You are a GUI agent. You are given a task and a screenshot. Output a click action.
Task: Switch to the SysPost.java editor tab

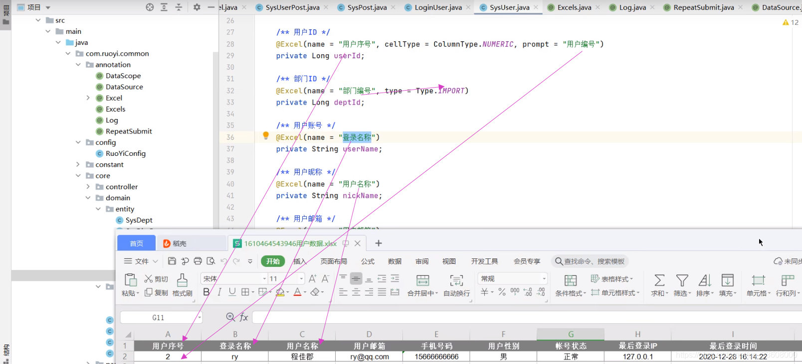(x=367, y=7)
